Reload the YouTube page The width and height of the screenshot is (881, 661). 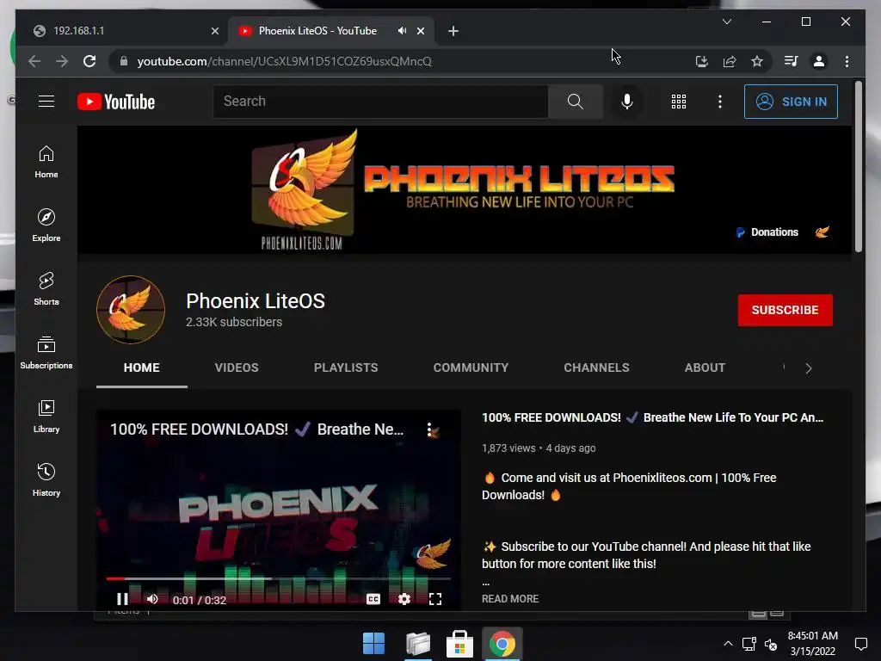coord(89,61)
